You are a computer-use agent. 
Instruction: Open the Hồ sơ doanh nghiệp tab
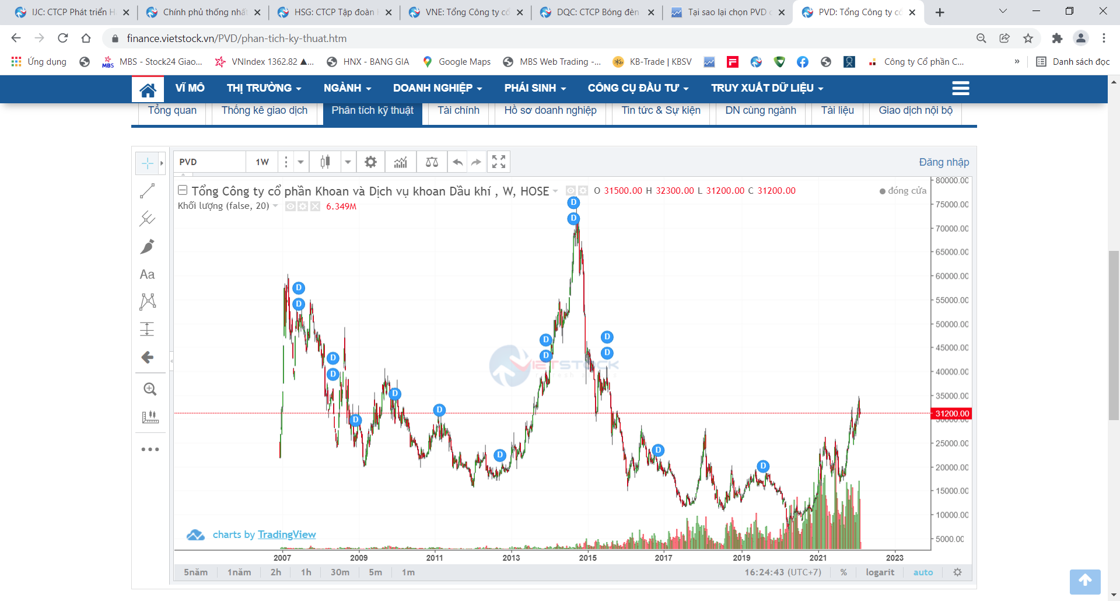(550, 111)
